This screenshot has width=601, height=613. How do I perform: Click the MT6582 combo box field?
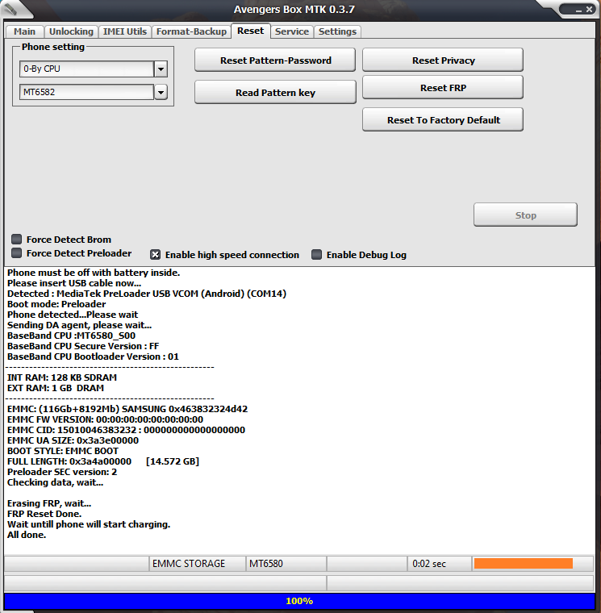coord(86,93)
